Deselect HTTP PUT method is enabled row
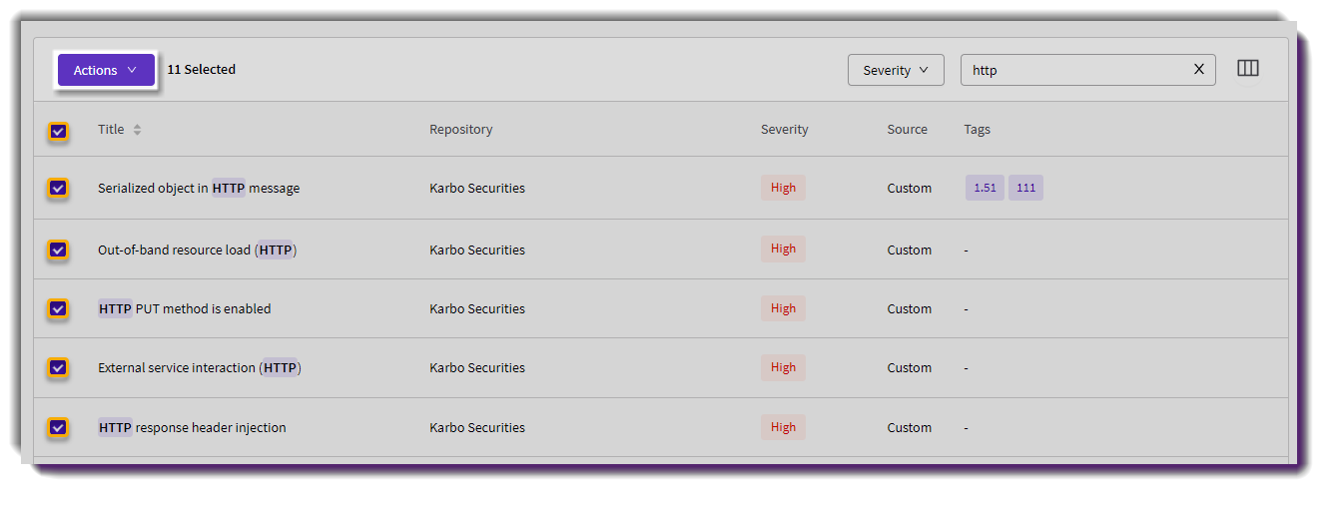 [58, 308]
